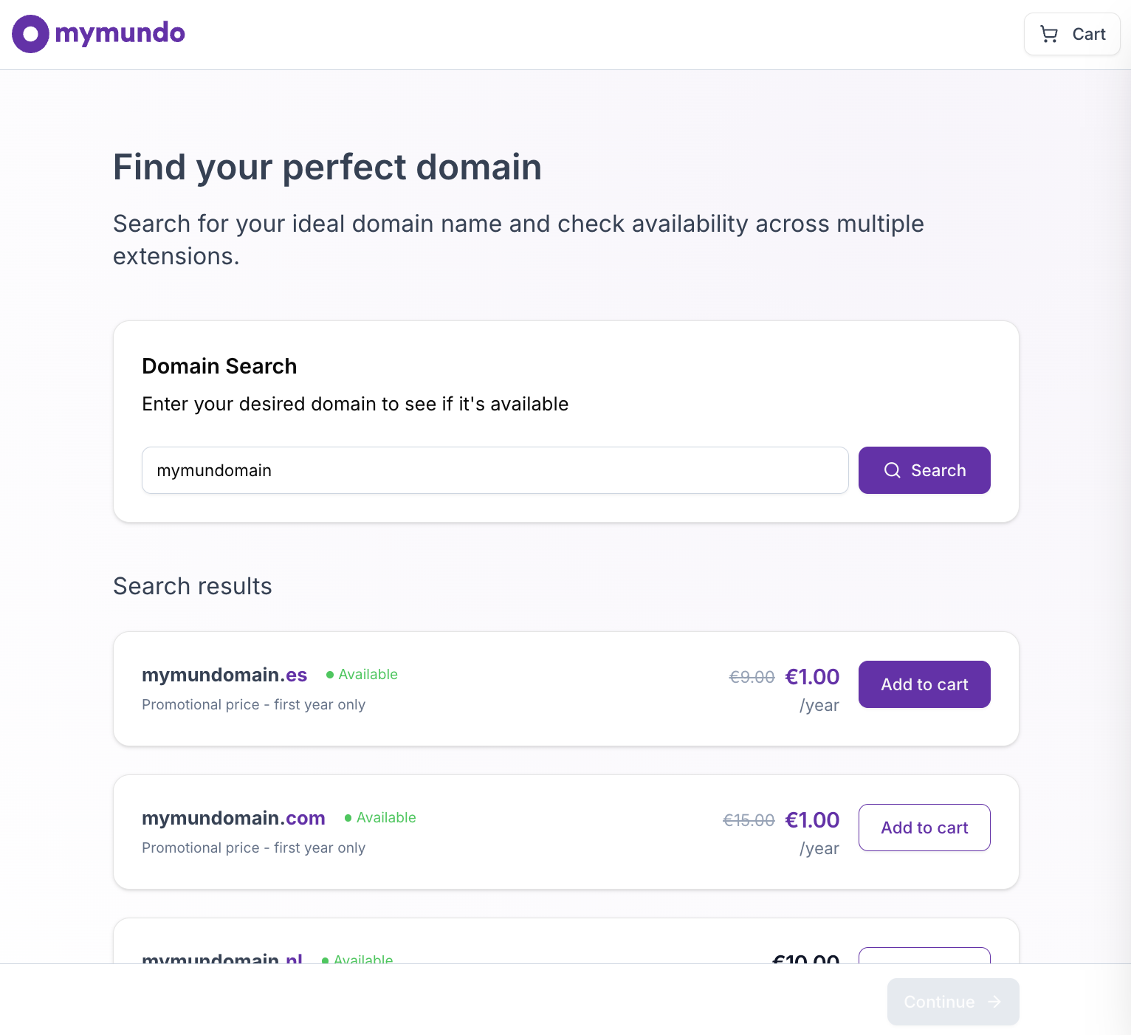Click the green availability dot next to mymundomain.com
The width and height of the screenshot is (1131, 1035).
coord(348,818)
